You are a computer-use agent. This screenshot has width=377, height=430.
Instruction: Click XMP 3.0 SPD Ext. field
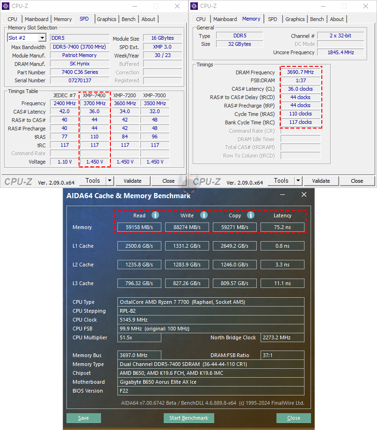point(163,47)
